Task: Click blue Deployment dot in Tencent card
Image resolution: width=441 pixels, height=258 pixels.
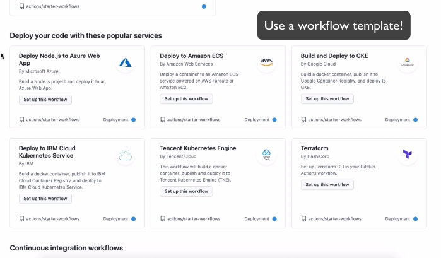Action: [x=274, y=219]
